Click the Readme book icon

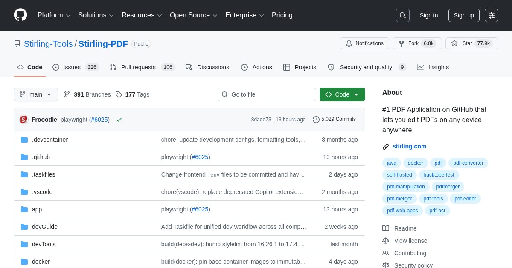tap(386, 228)
